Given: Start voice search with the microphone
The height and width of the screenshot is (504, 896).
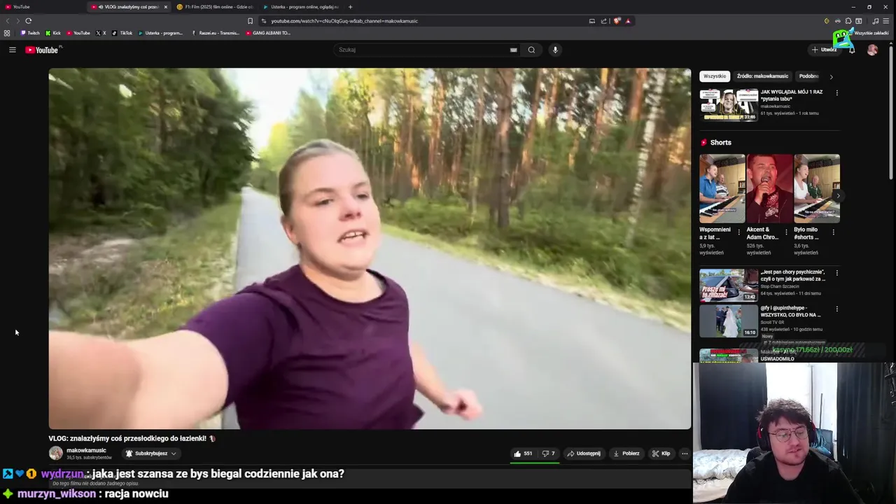Looking at the screenshot, I should coord(555,50).
